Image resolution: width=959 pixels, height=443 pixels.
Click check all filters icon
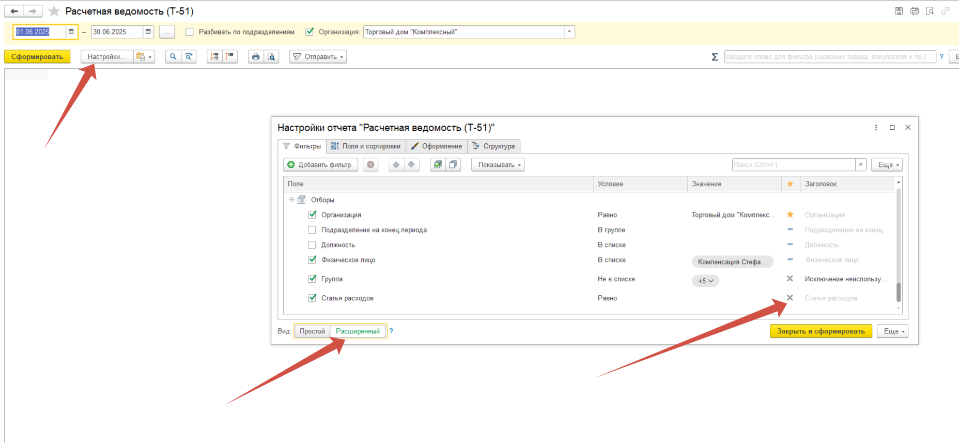[x=438, y=165]
